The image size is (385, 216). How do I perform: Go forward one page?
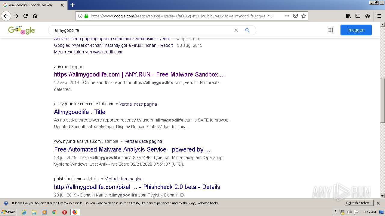click(x=16, y=16)
